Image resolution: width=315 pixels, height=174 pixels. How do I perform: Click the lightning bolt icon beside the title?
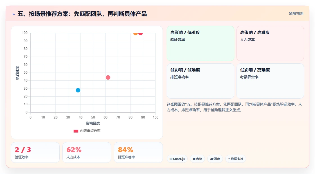13,14
